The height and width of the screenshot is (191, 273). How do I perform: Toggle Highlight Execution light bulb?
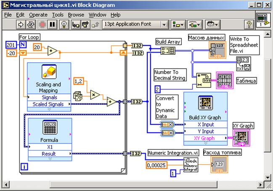(x=64, y=24)
